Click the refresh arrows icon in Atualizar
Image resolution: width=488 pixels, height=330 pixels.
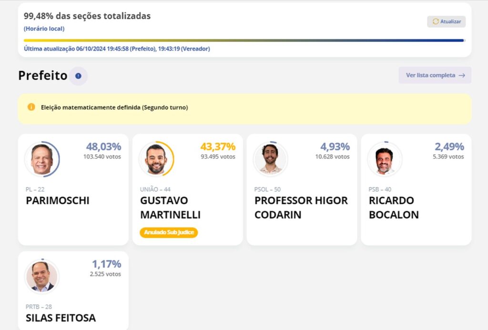tap(436, 21)
